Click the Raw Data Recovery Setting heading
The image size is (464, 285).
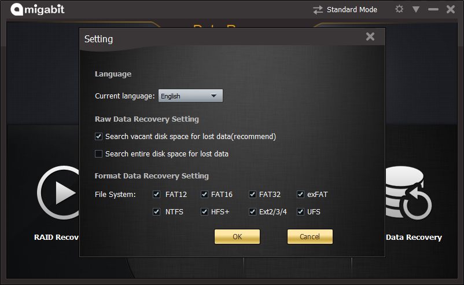(x=147, y=119)
